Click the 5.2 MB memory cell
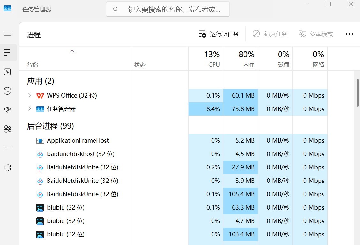This screenshot has height=245, width=360. click(x=241, y=141)
